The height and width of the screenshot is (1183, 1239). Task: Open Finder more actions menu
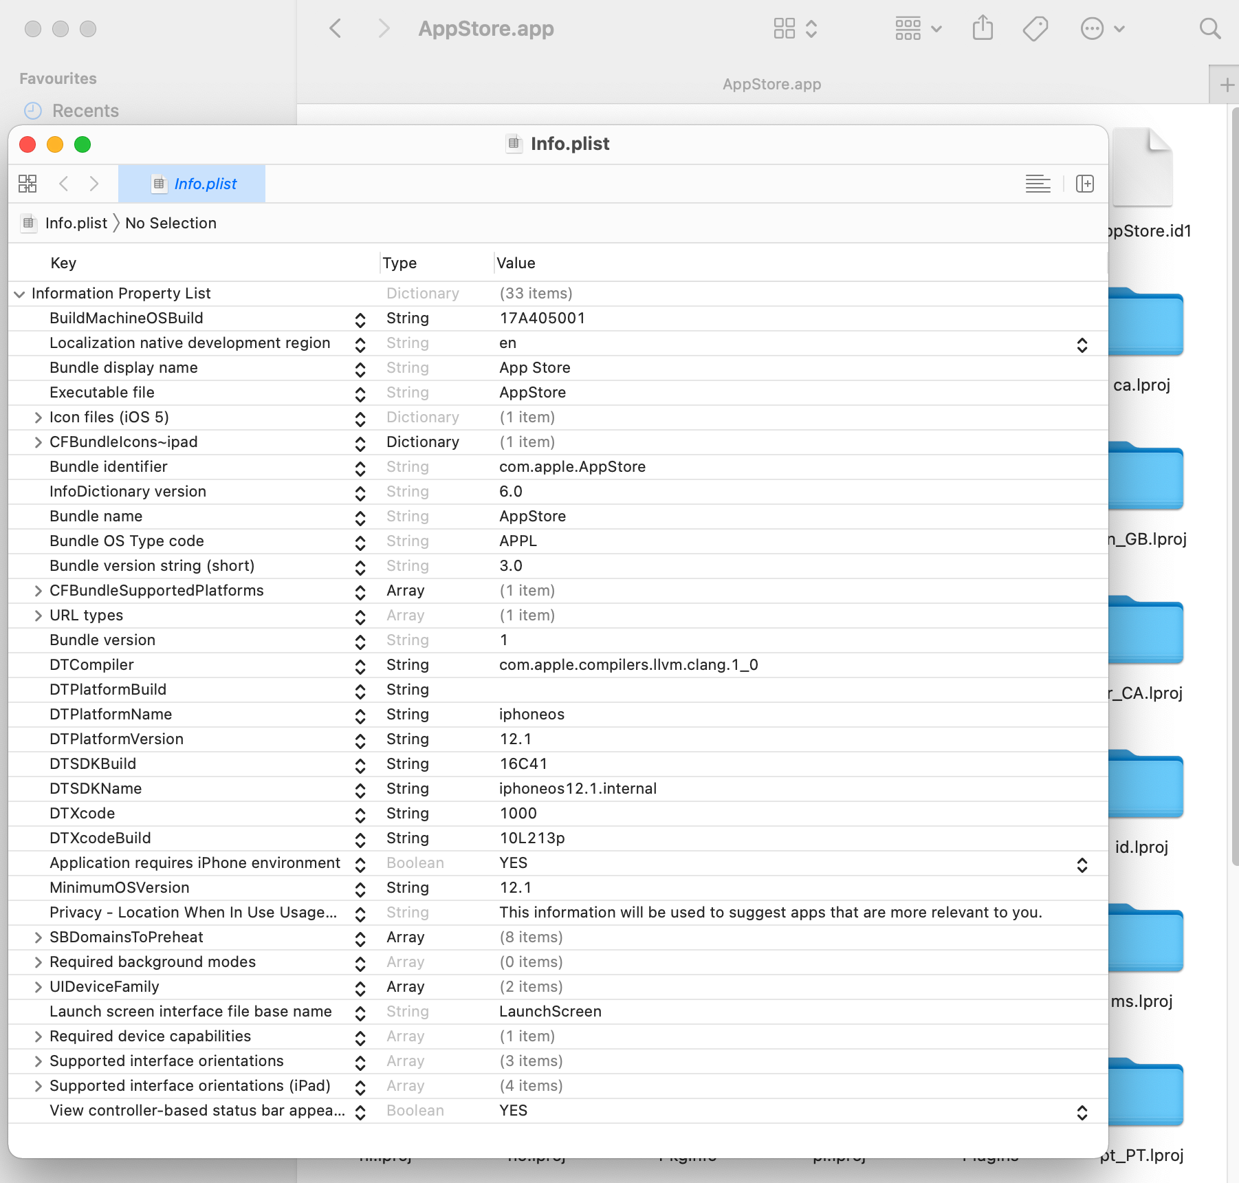coord(1102,28)
